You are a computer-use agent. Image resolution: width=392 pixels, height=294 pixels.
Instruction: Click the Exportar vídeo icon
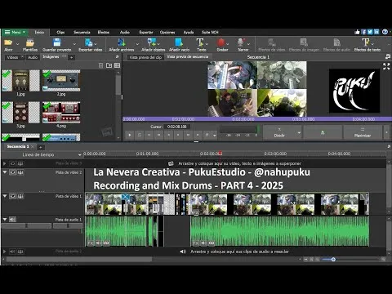point(89,42)
